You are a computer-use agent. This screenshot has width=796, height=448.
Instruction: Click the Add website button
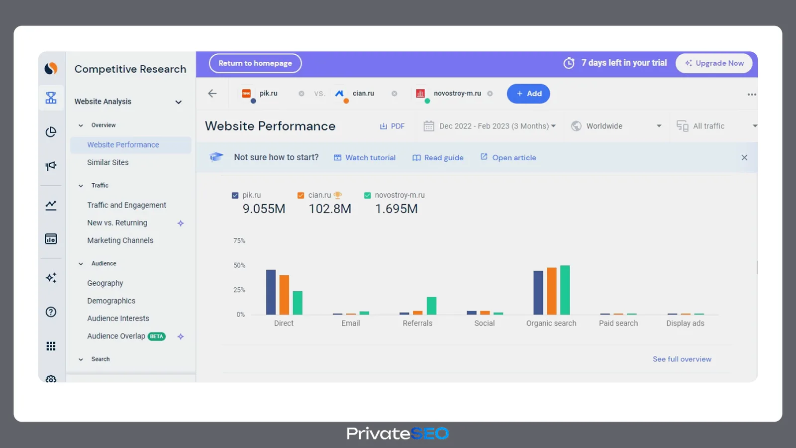click(528, 94)
